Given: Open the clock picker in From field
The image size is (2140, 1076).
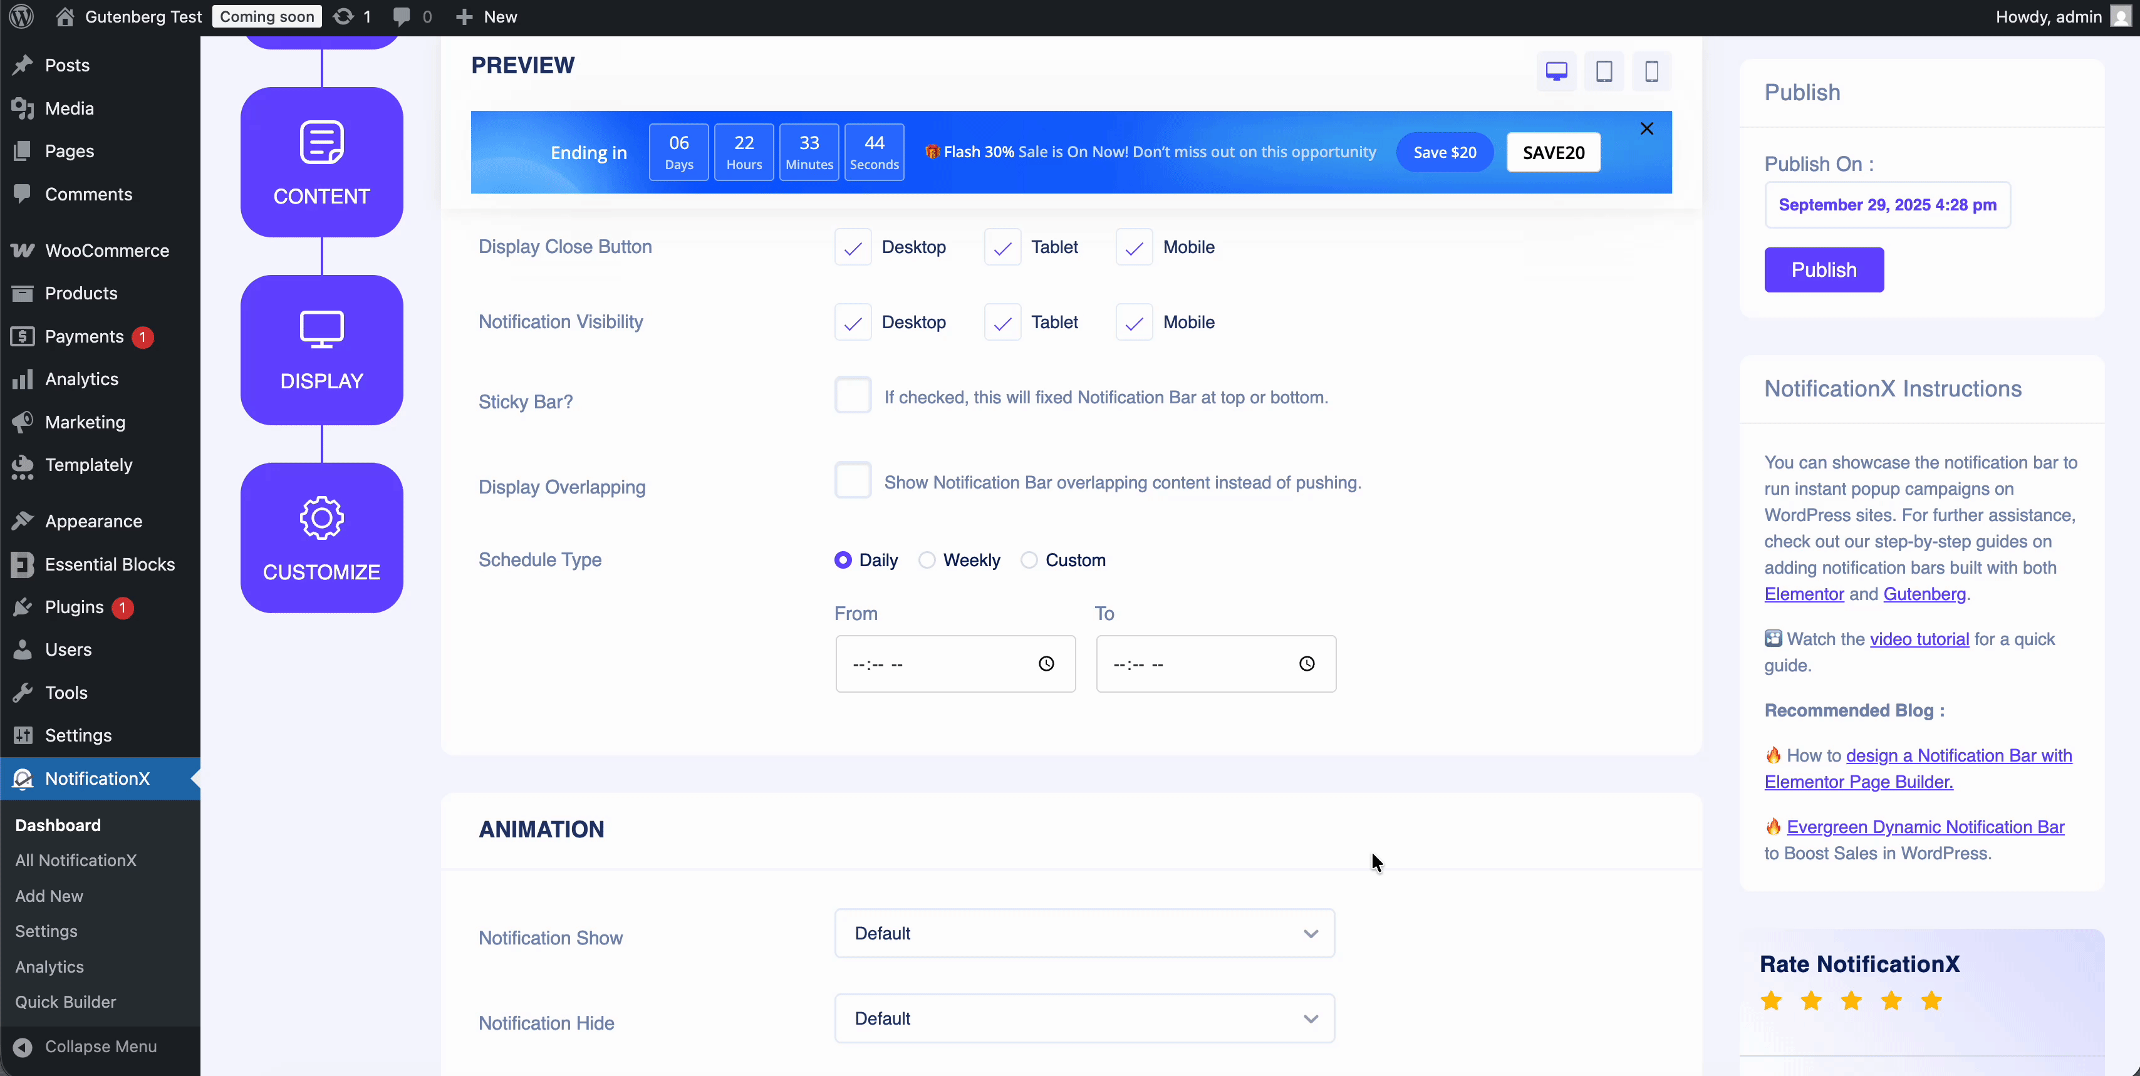Looking at the screenshot, I should tap(1046, 663).
